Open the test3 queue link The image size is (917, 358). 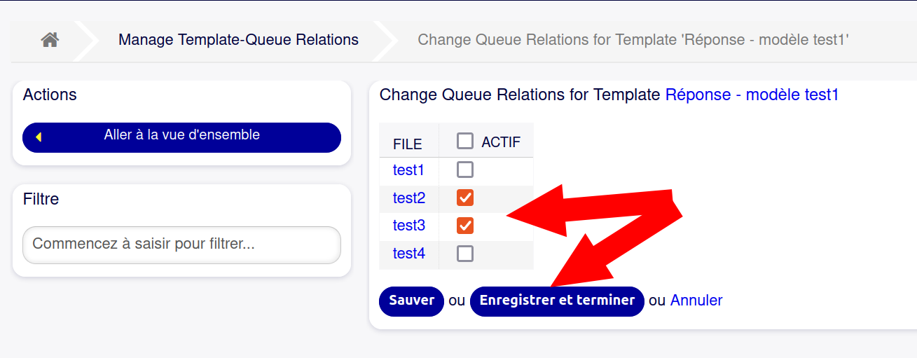(408, 226)
